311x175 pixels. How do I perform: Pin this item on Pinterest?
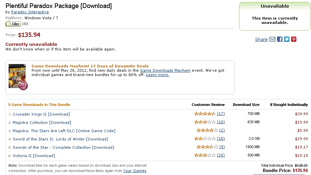[294, 39]
